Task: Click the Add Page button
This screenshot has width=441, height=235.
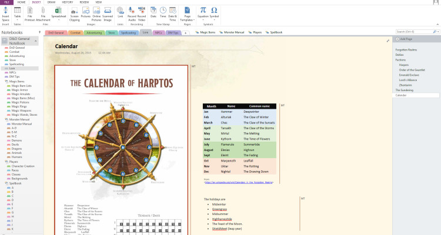Action: 404,39
